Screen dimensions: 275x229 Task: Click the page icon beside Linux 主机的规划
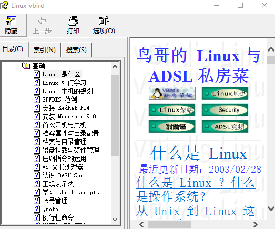tap(37, 91)
